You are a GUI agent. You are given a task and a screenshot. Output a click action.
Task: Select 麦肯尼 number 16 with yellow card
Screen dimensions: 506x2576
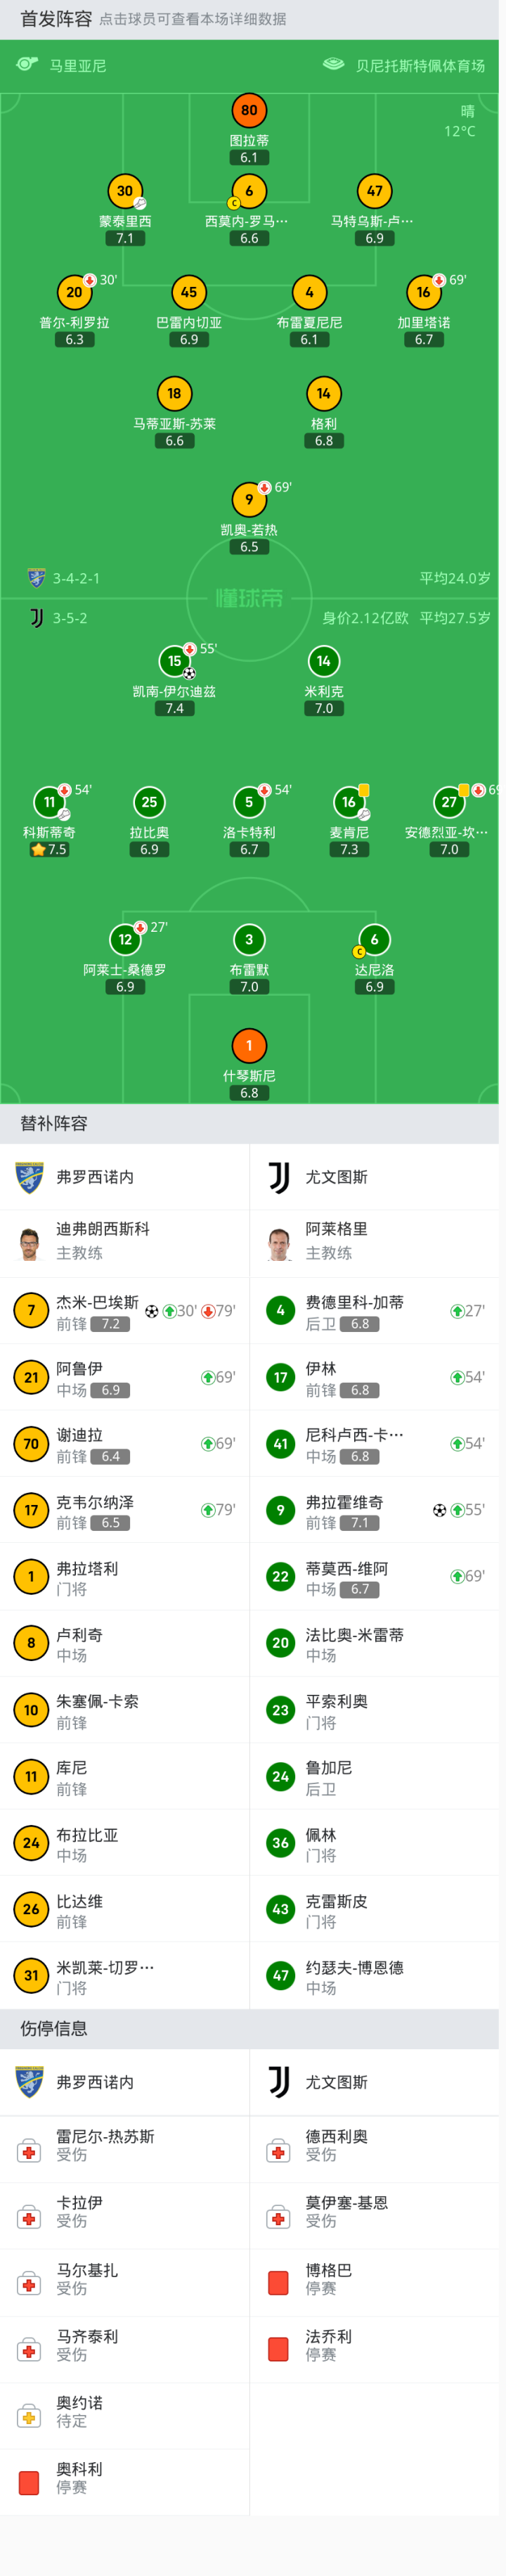pyautogui.click(x=349, y=802)
